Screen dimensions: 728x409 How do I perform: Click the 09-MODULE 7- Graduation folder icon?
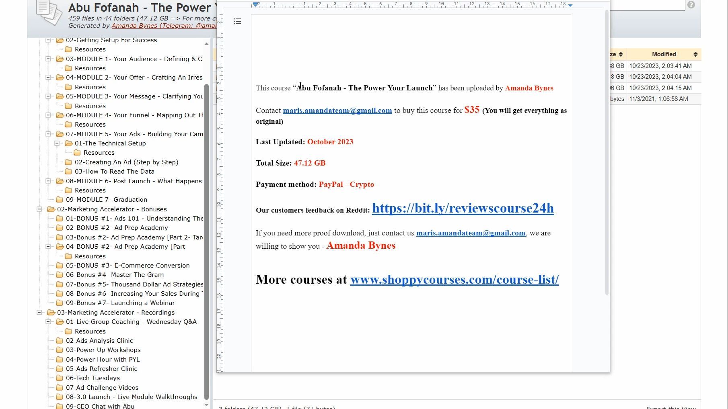point(60,200)
